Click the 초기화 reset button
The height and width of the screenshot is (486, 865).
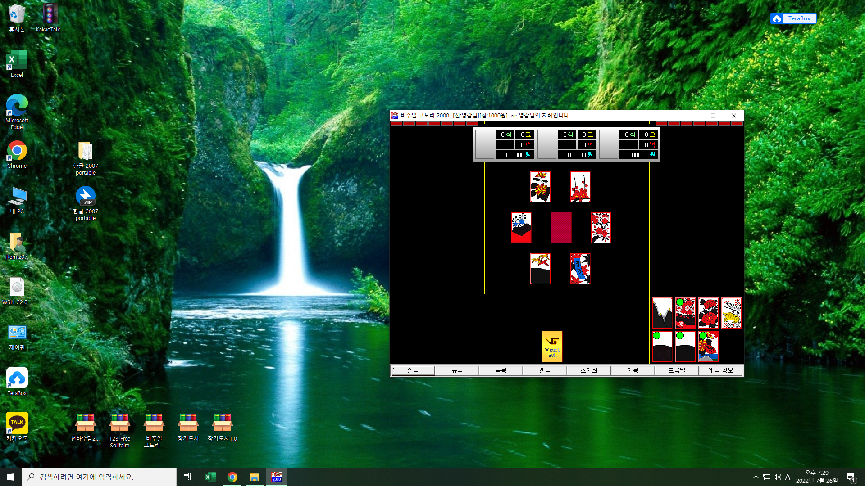coord(588,370)
